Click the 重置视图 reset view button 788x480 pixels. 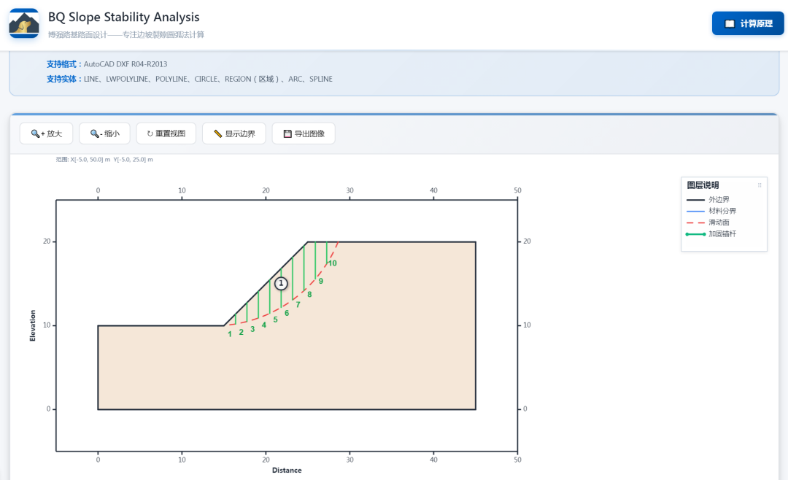click(x=166, y=133)
